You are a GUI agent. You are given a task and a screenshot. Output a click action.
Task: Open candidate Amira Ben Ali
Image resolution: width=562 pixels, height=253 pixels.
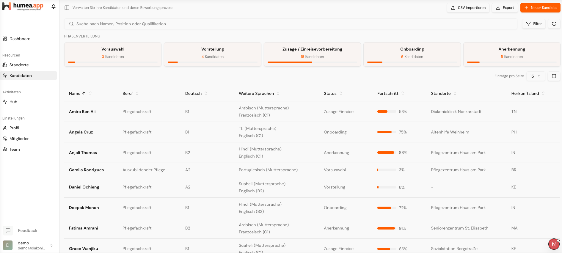(82, 111)
